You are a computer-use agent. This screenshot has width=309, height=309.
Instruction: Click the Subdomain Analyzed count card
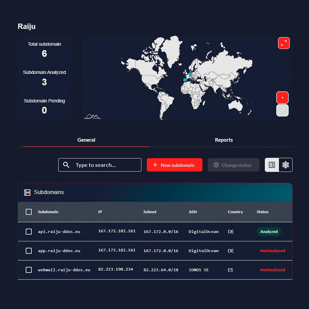(x=44, y=78)
